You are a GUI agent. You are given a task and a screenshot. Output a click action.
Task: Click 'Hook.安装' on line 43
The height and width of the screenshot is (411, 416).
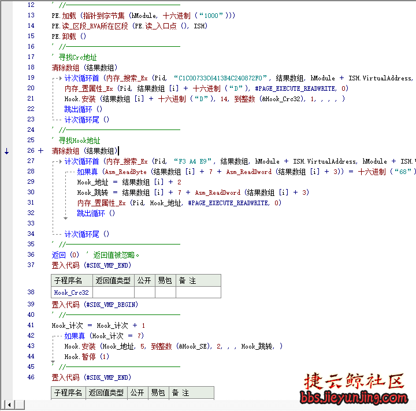[80, 346]
